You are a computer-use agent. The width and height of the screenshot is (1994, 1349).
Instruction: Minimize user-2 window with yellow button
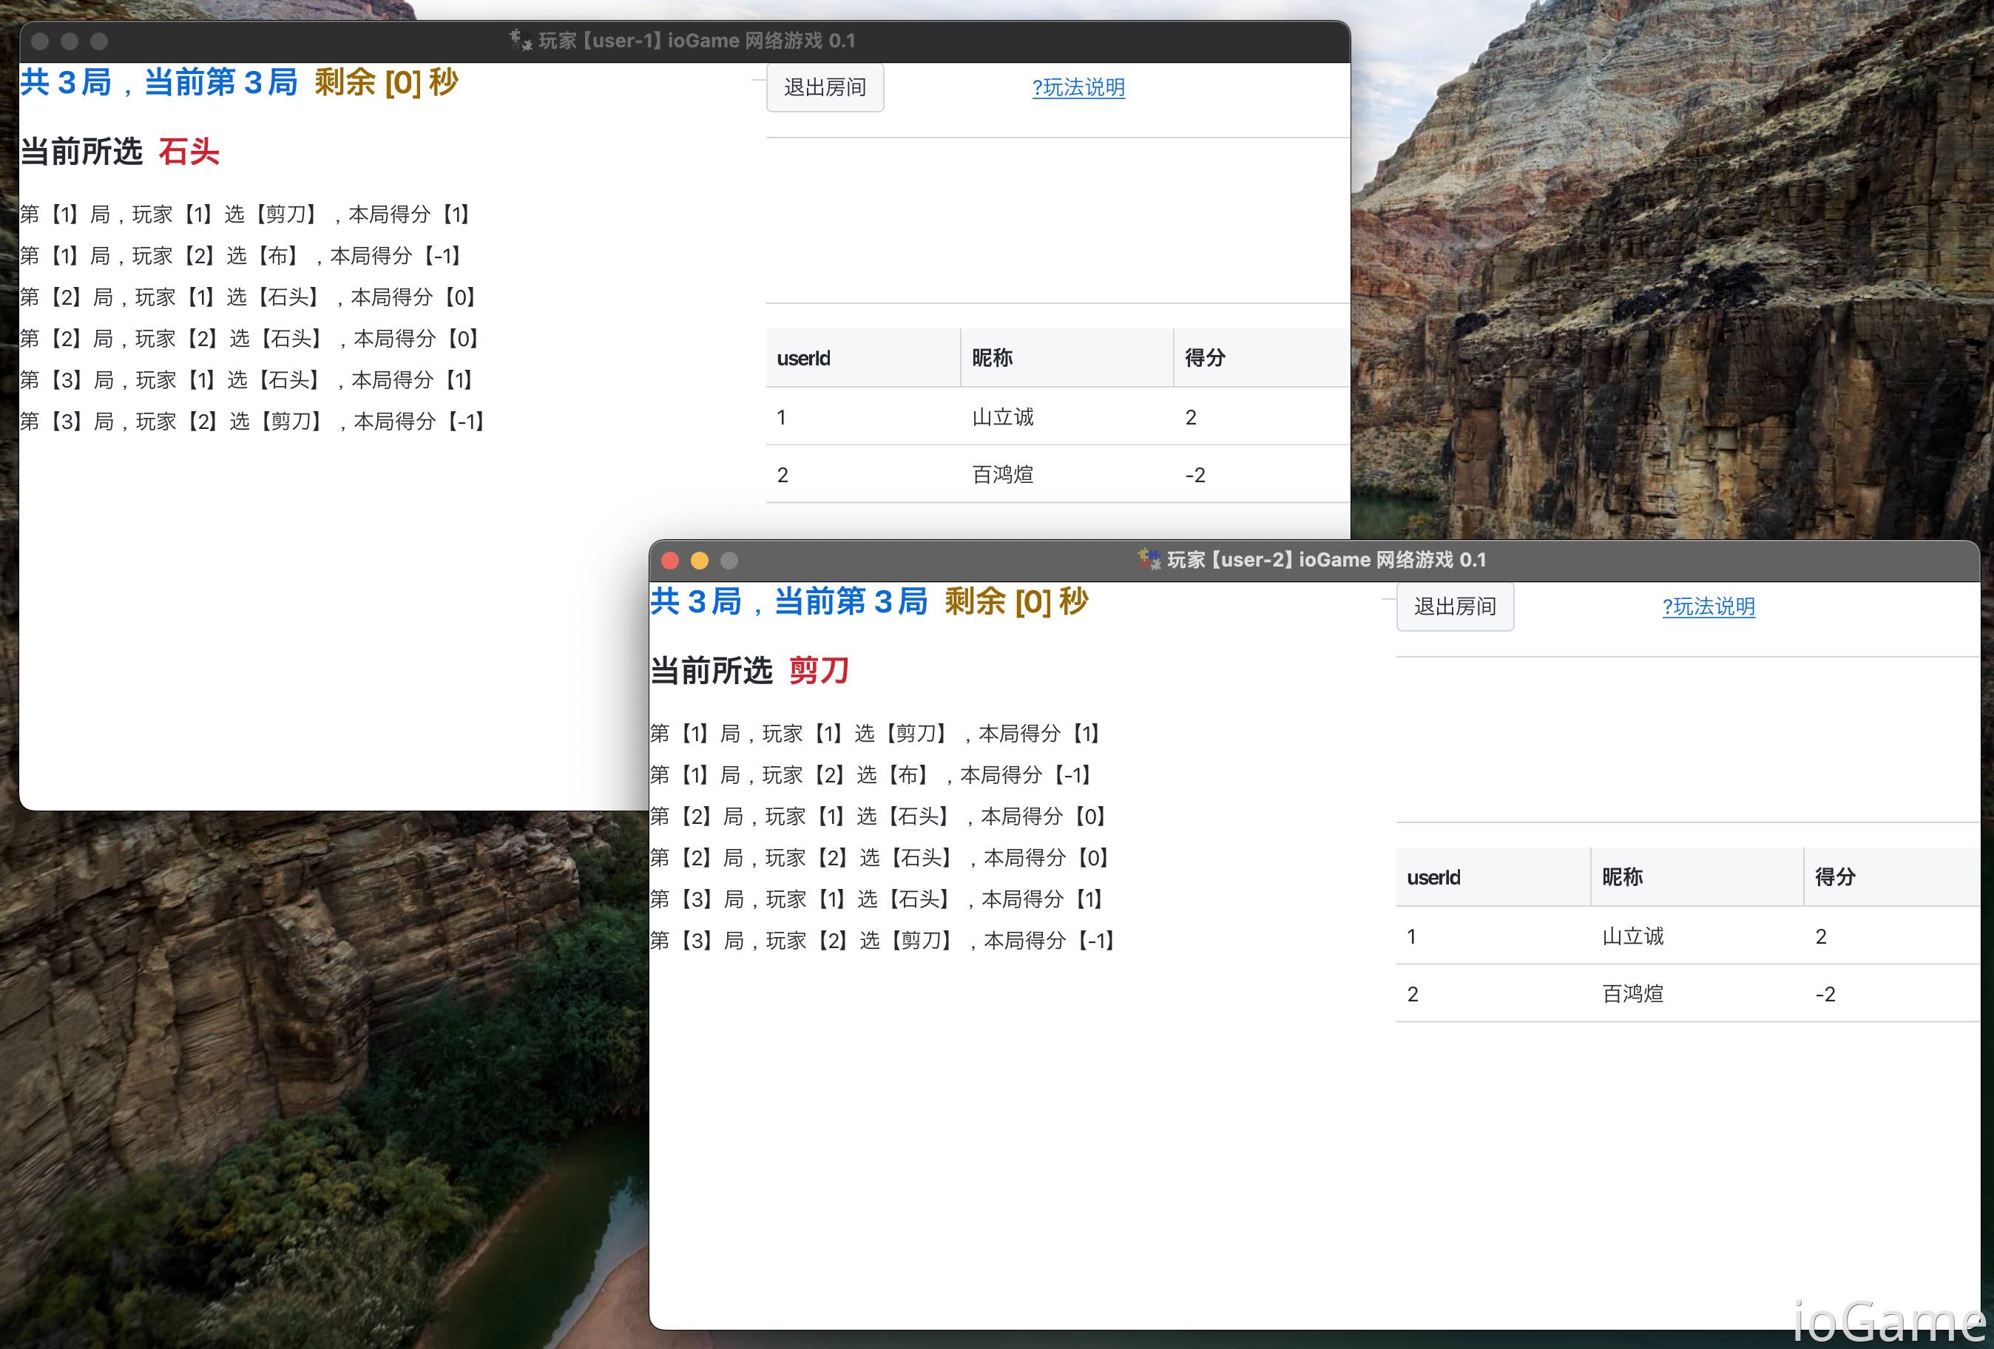(x=699, y=561)
